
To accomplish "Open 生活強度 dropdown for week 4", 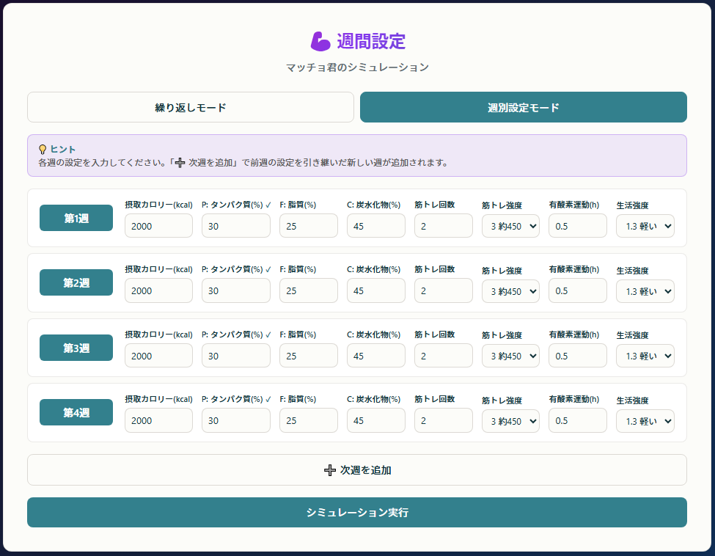I will [645, 421].
